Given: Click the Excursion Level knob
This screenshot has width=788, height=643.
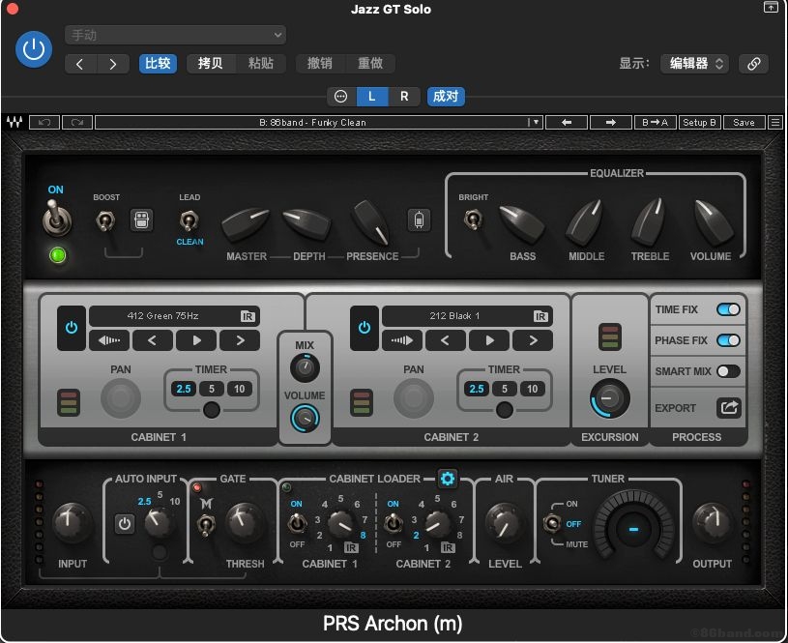Looking at the screenshot, I should pyautogui.click(x=609, y=399).
